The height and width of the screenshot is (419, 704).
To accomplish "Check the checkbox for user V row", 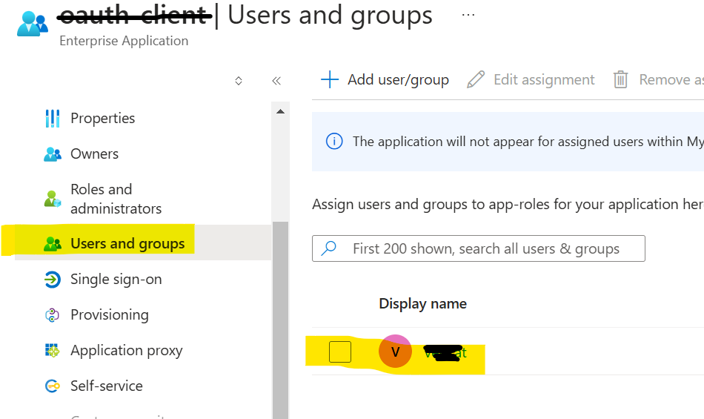I will click(340, 352).
